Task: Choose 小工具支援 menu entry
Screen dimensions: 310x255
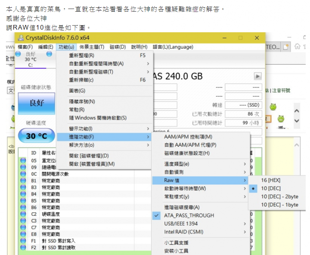Action: point(201,243)
